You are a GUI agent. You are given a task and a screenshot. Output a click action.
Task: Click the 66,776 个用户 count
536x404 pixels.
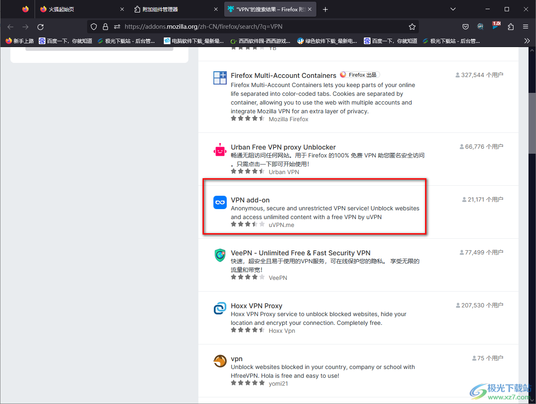coord(481,147)
